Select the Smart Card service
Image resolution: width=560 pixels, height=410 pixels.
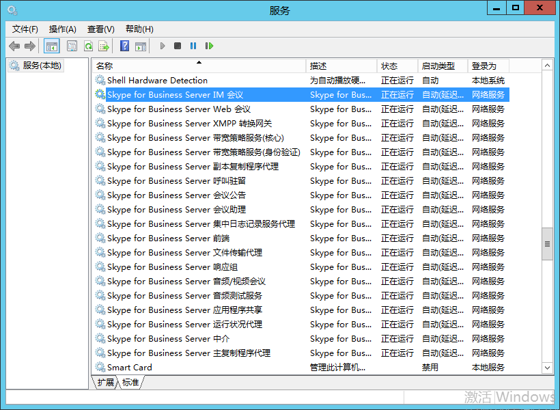(301, 367)
